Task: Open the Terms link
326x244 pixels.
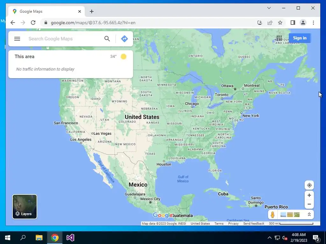Action: coord(219,223)
